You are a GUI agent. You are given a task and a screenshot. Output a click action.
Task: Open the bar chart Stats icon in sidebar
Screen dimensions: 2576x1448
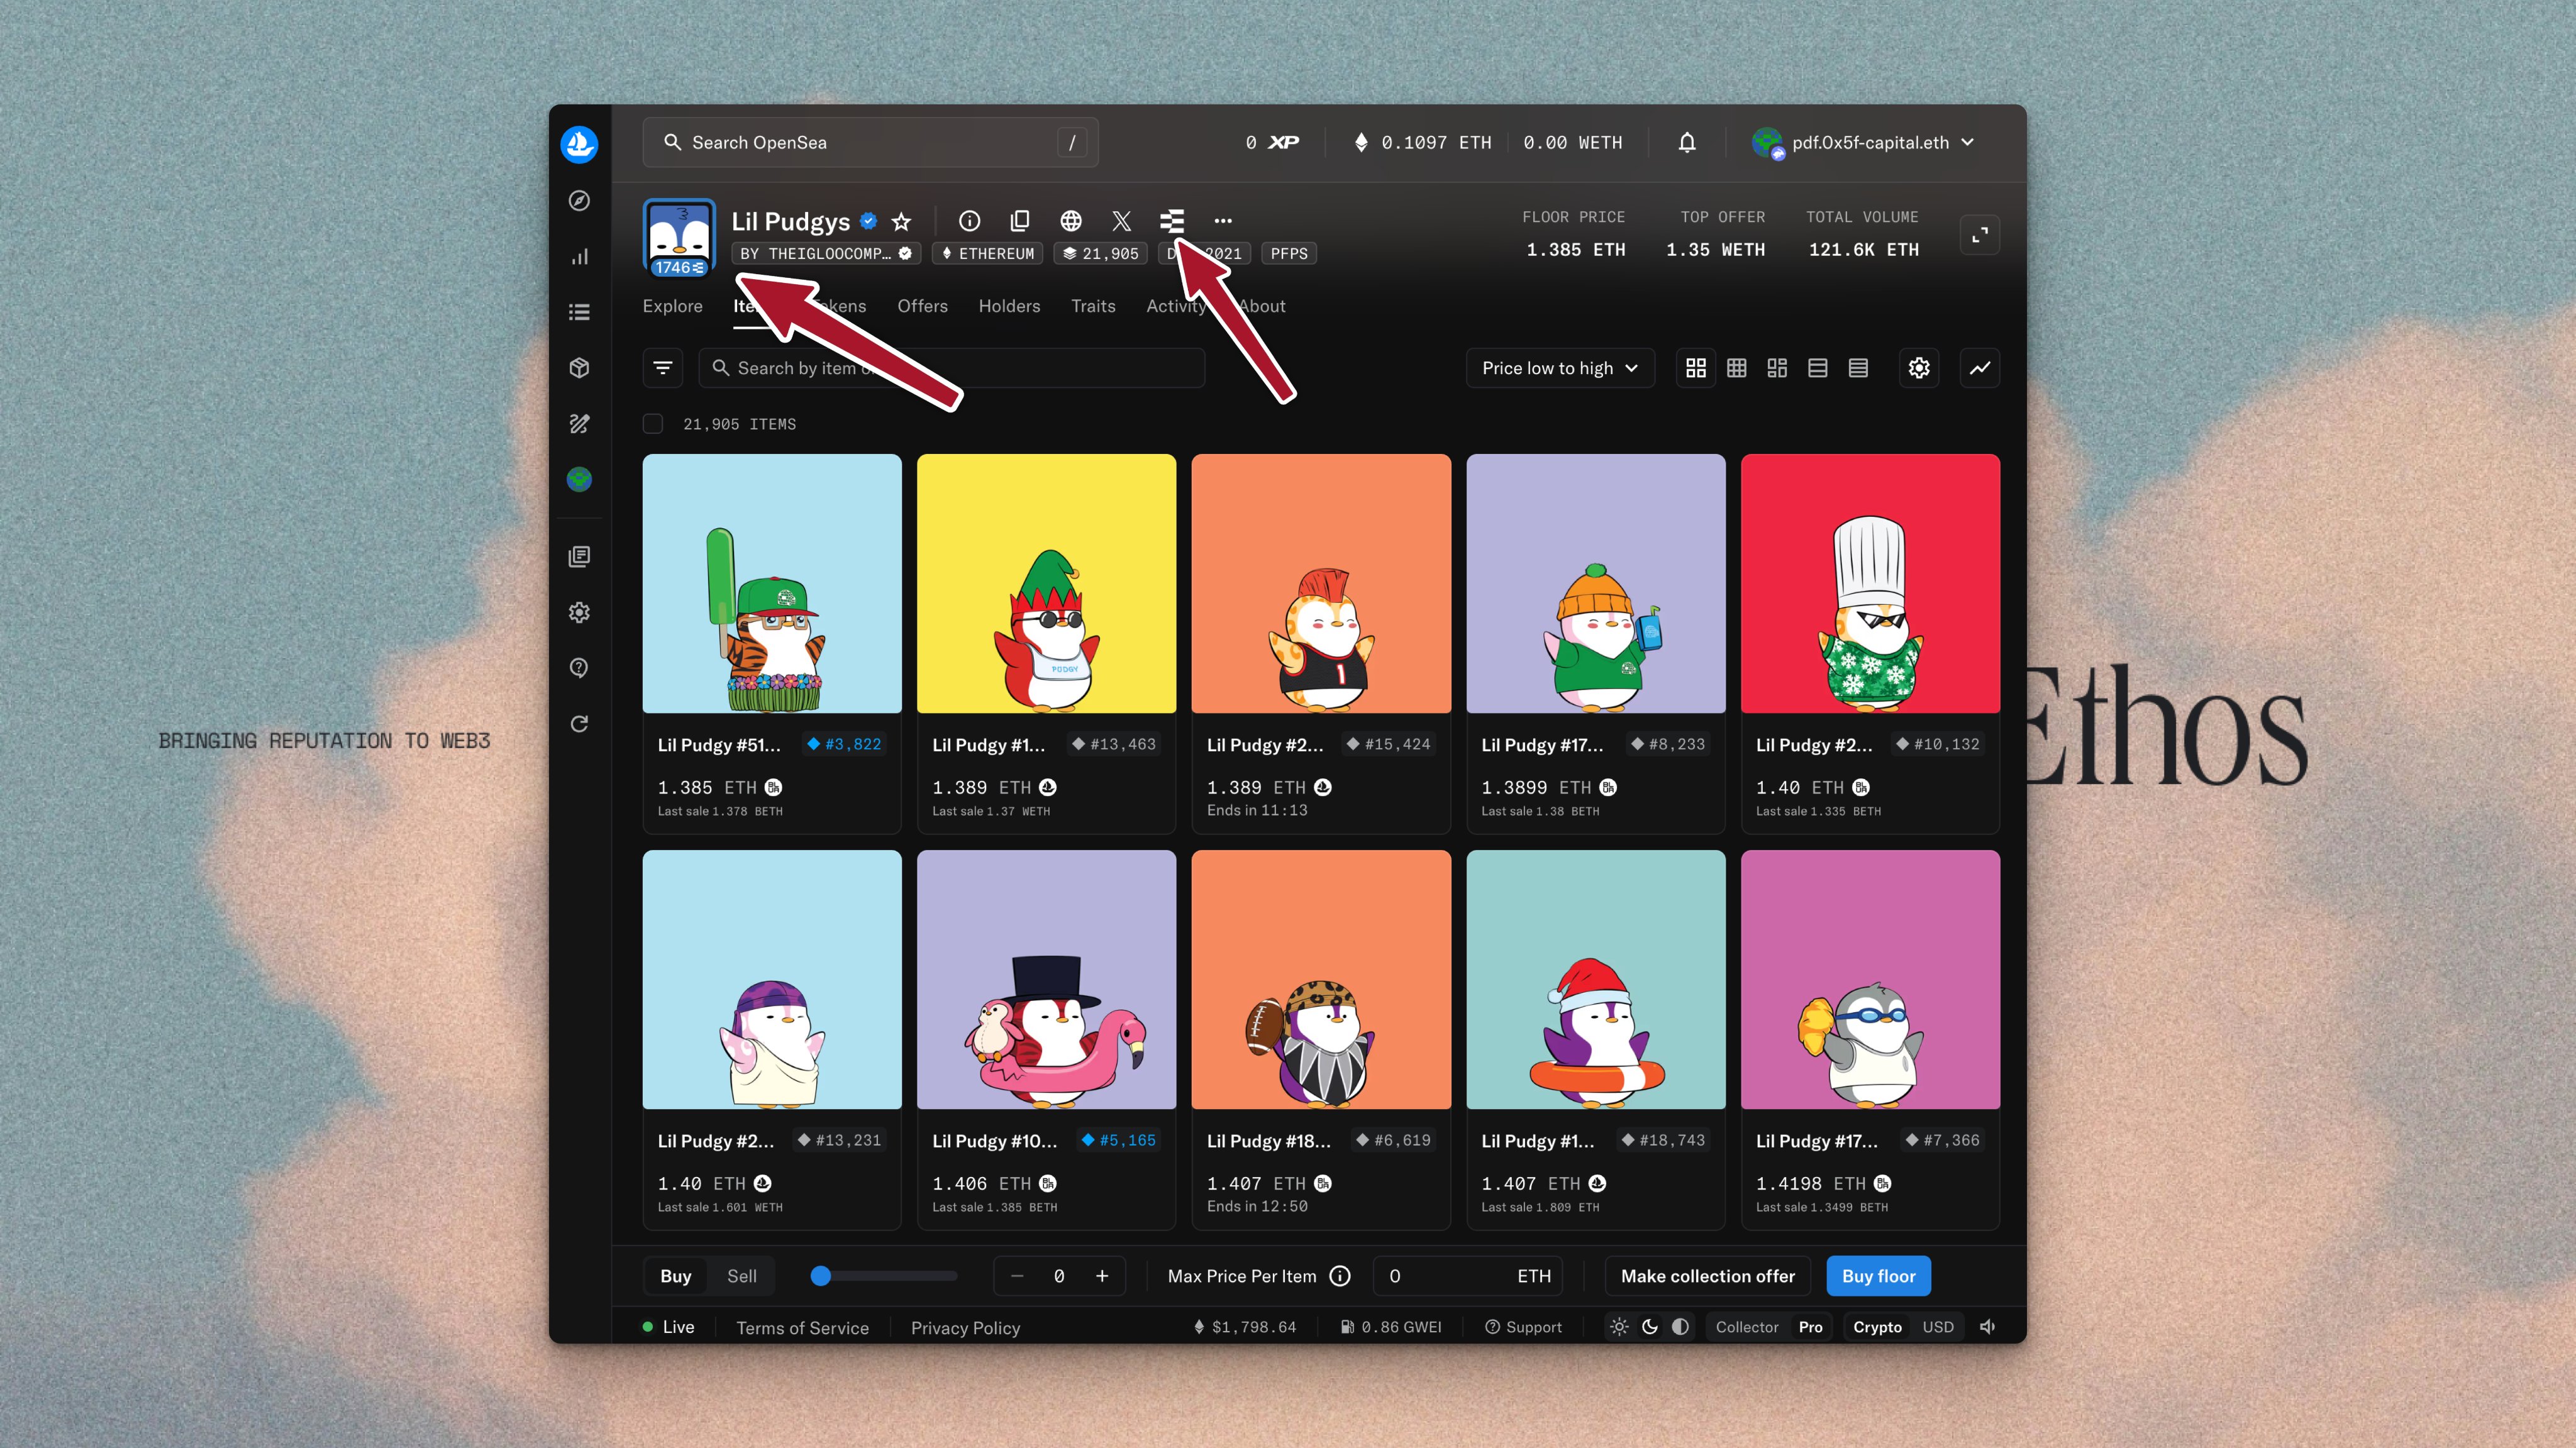coord(579,257)
